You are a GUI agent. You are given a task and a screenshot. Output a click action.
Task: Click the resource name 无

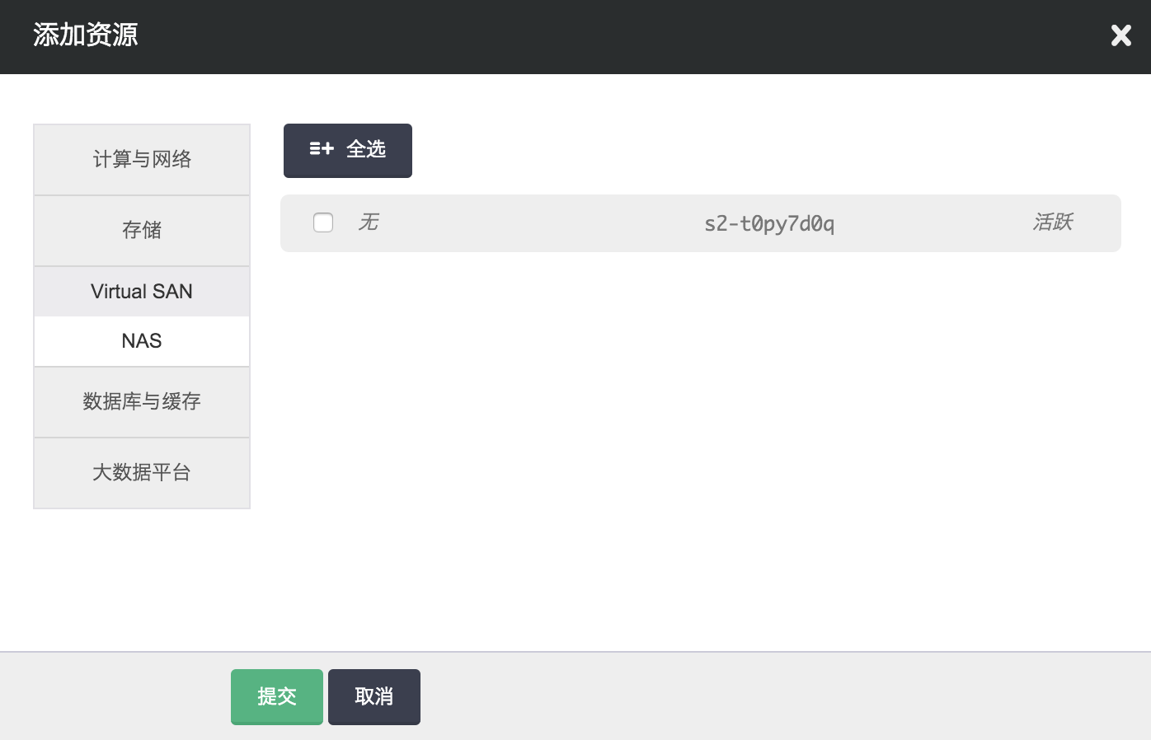(368, 222)
